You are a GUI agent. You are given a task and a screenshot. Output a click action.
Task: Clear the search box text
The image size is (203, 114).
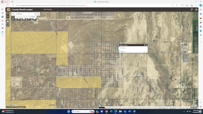tap(35, 14)
